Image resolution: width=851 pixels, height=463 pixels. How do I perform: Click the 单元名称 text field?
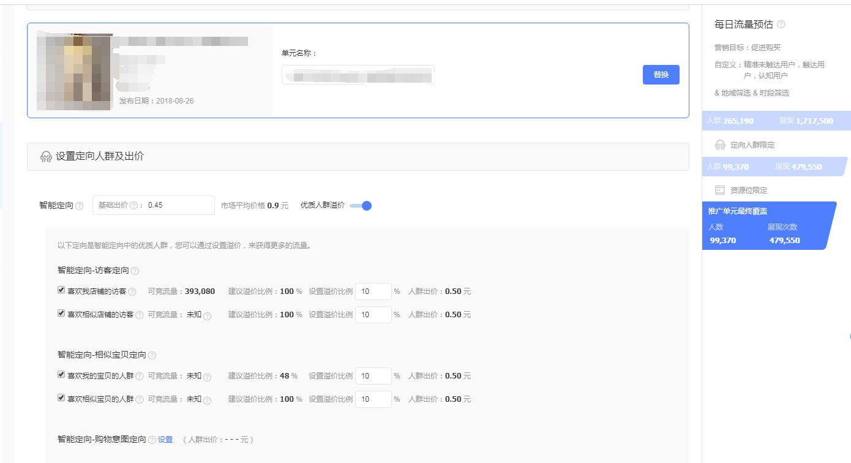tap(358, 75)
